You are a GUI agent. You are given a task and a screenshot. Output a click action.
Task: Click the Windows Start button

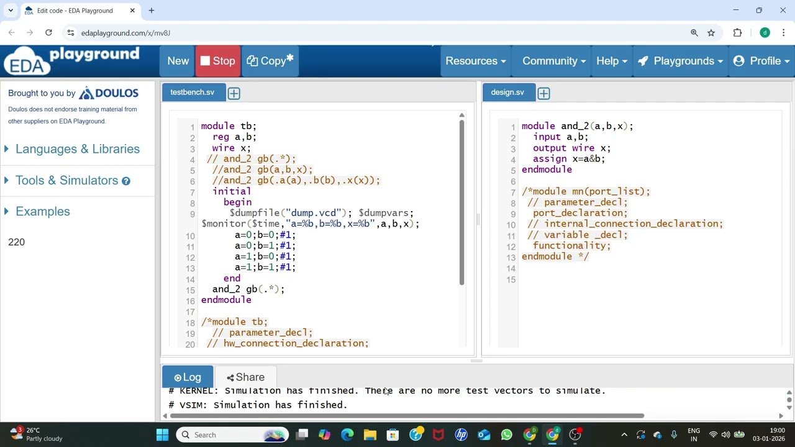coord(162,435)
